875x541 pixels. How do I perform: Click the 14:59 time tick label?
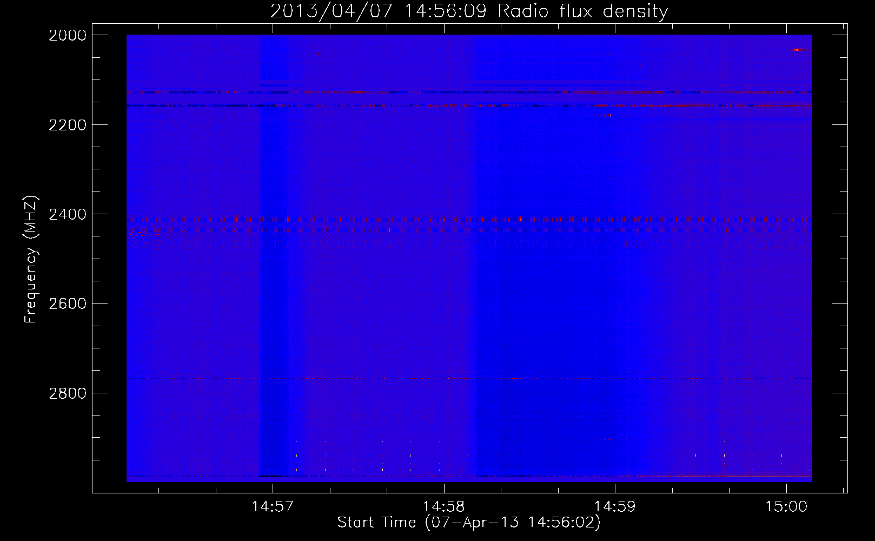(x=615, y=507)
